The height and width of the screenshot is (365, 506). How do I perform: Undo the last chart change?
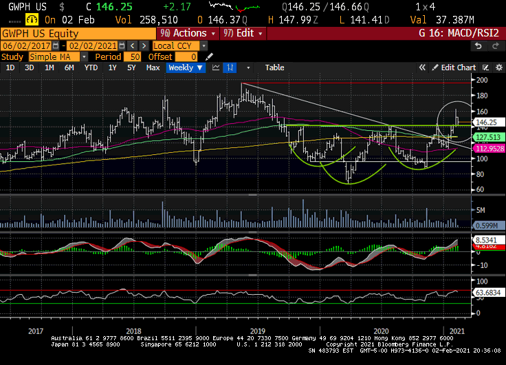478,46
